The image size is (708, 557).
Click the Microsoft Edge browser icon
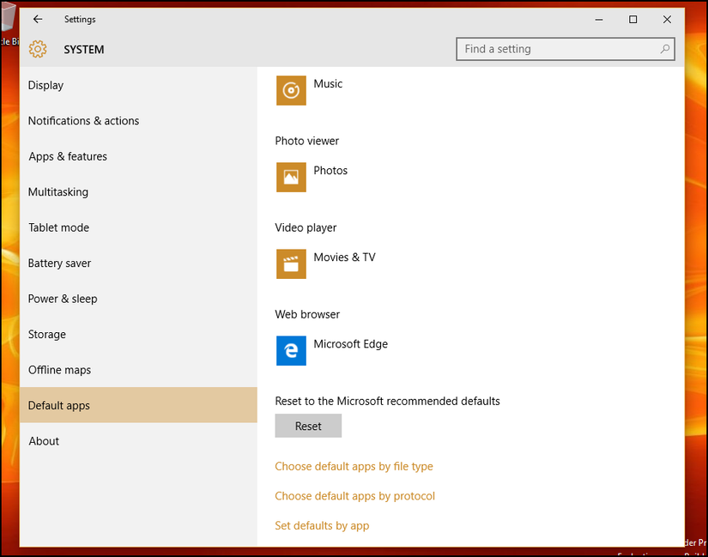pos(291,350)
